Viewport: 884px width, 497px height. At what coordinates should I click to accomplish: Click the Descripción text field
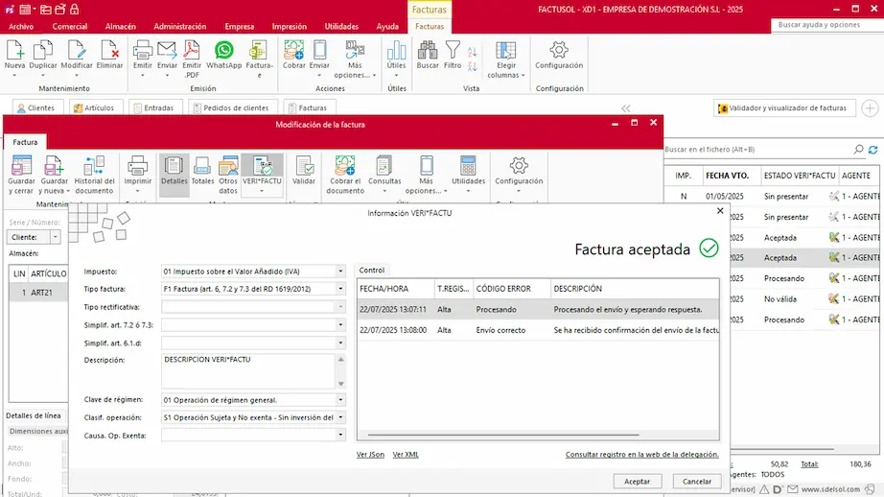(247, 370)
